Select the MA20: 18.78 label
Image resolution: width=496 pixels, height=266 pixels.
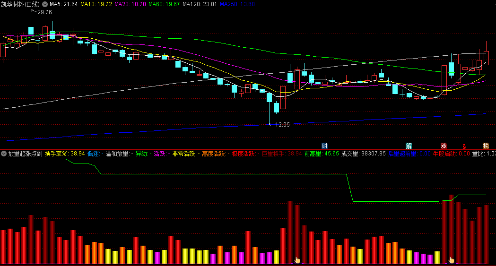(131, 4)
